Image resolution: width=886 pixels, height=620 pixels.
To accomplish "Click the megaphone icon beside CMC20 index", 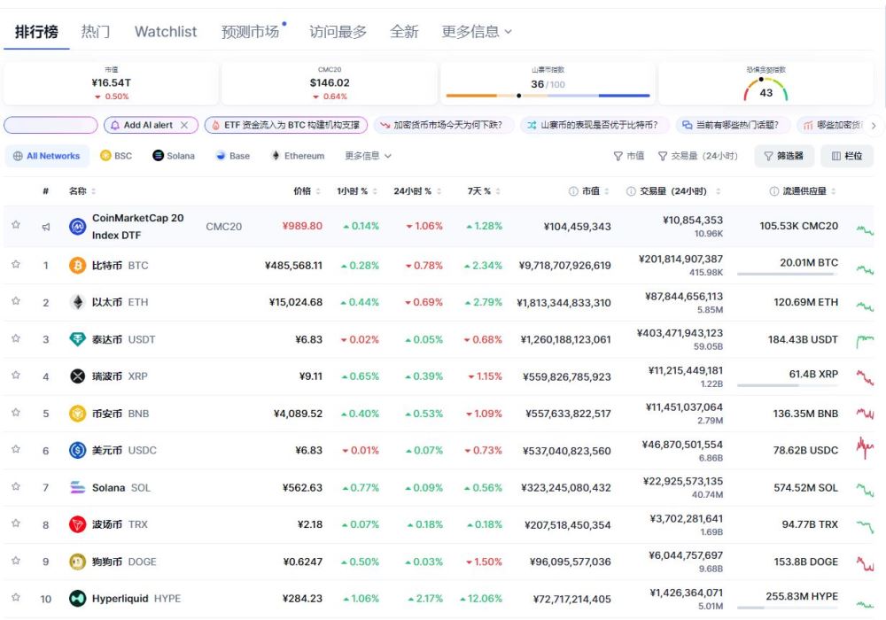I will [x=46, y=227].
